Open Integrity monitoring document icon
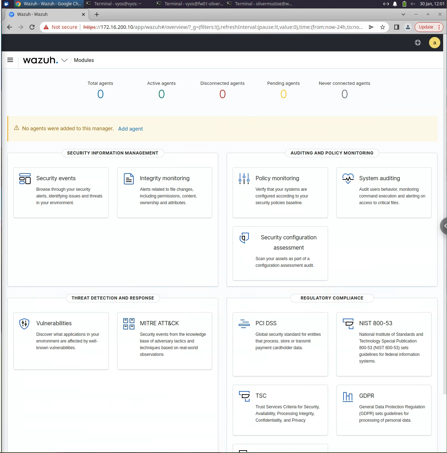The image size is (447, 453). pyautogui.click(x=129, y=178)
